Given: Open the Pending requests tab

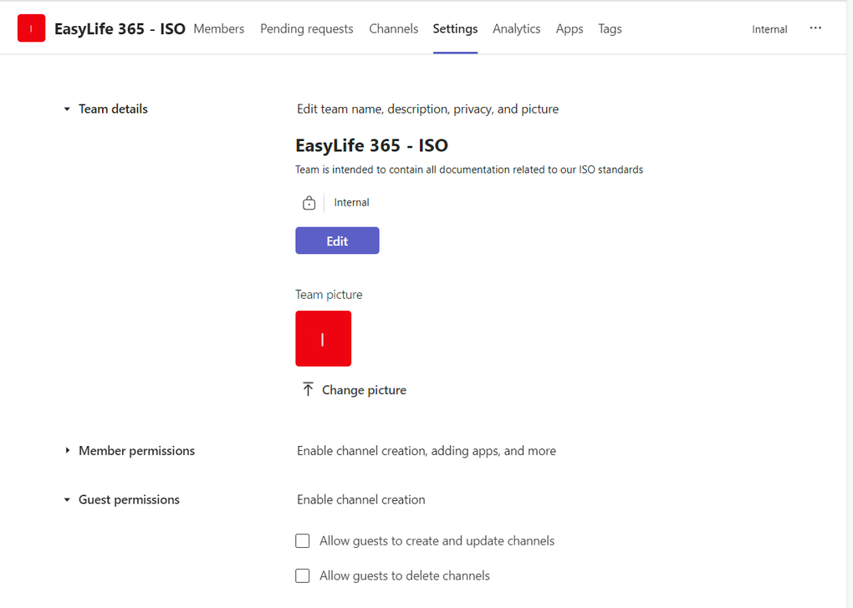Looking at the screenshot, I should point(306,28).
